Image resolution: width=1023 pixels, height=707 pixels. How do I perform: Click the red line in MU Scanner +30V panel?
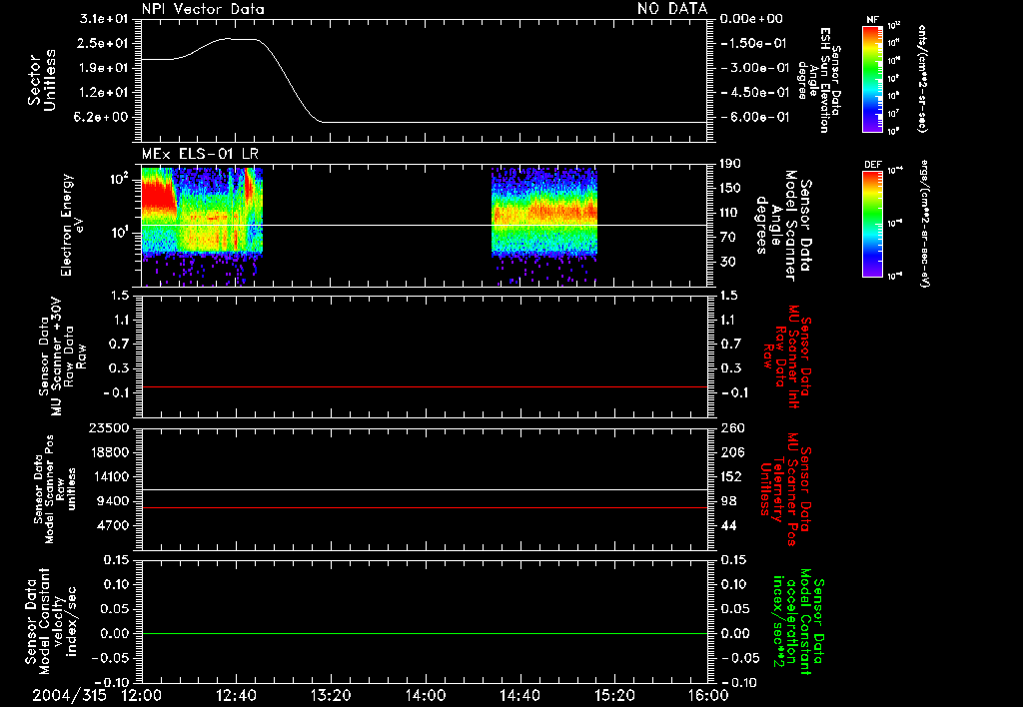click(x=425, y=386)
